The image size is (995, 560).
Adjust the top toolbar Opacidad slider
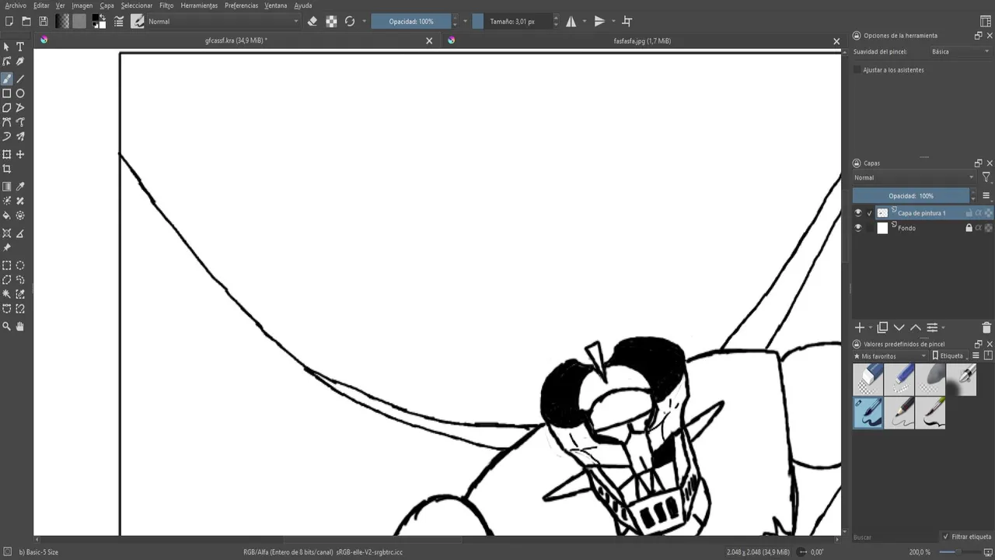pos(410,21)
